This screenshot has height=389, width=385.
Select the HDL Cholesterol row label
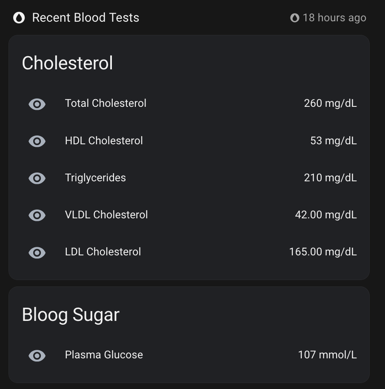coord(104,141)
